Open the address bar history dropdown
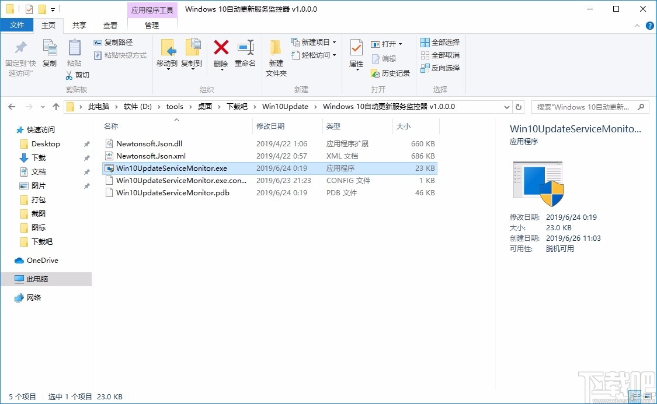The height and width of the screenshot is (404, 657). point(506,106)
